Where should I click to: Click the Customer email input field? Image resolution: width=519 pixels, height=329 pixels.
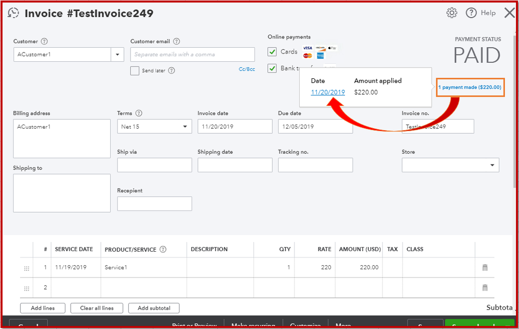(x=192, y=54)
